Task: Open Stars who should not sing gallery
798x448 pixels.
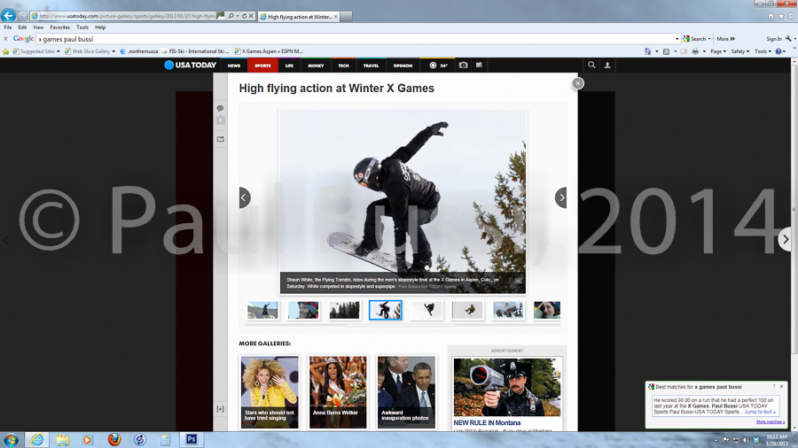Action: [270, 392]
